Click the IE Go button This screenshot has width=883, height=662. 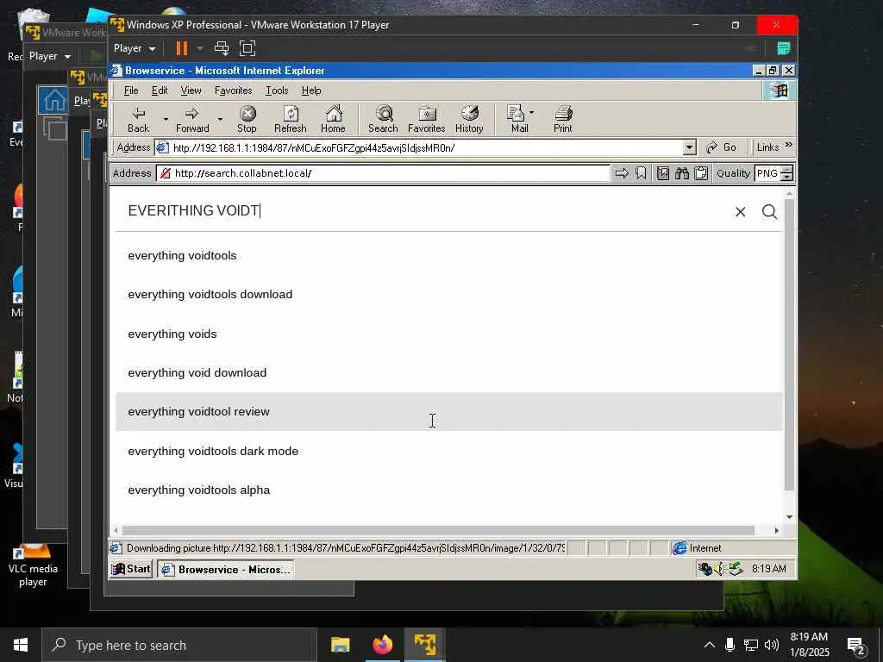(x=722, y=147)
